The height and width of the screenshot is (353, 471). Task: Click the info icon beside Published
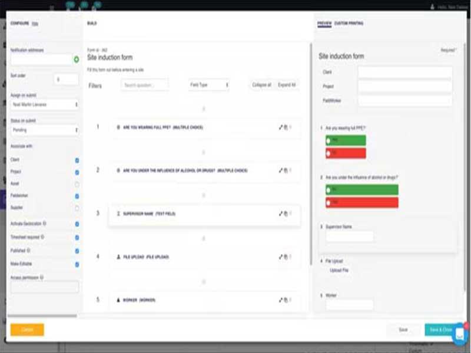(28, 251)
